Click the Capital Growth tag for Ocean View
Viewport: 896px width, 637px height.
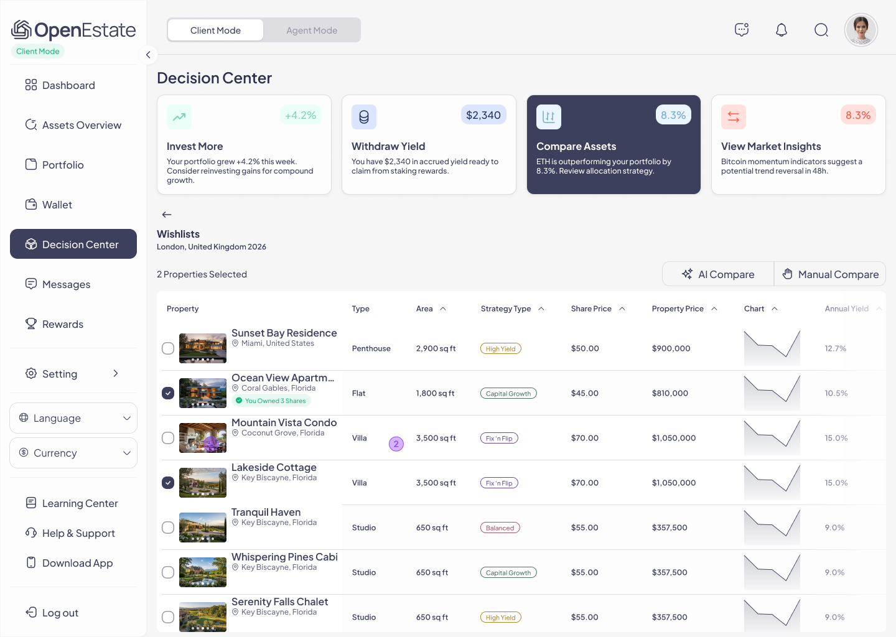pos(508,393)
